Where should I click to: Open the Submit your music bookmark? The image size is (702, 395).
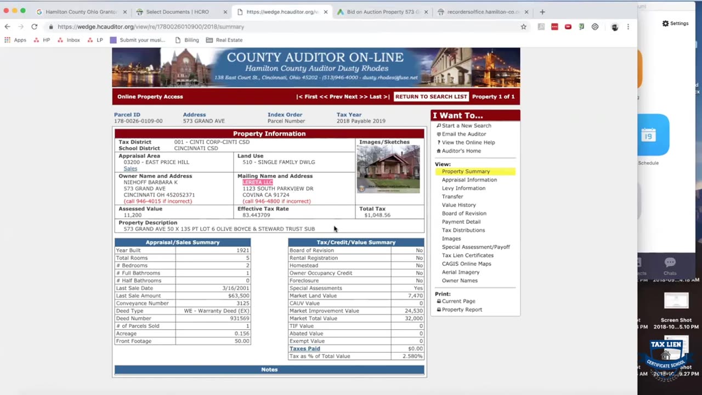coord(138,40)
